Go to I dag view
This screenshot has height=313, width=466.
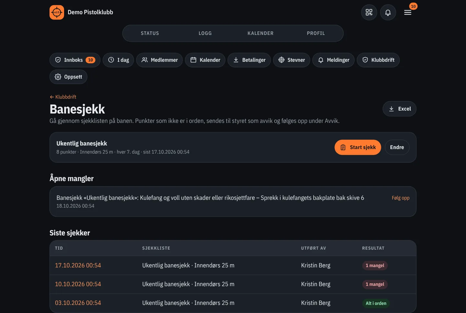coord(118,60)
